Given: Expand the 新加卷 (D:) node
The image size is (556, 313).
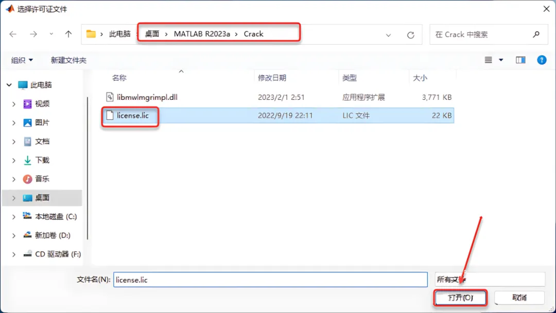Looking at the screenshot, I should tap(14, 235).
